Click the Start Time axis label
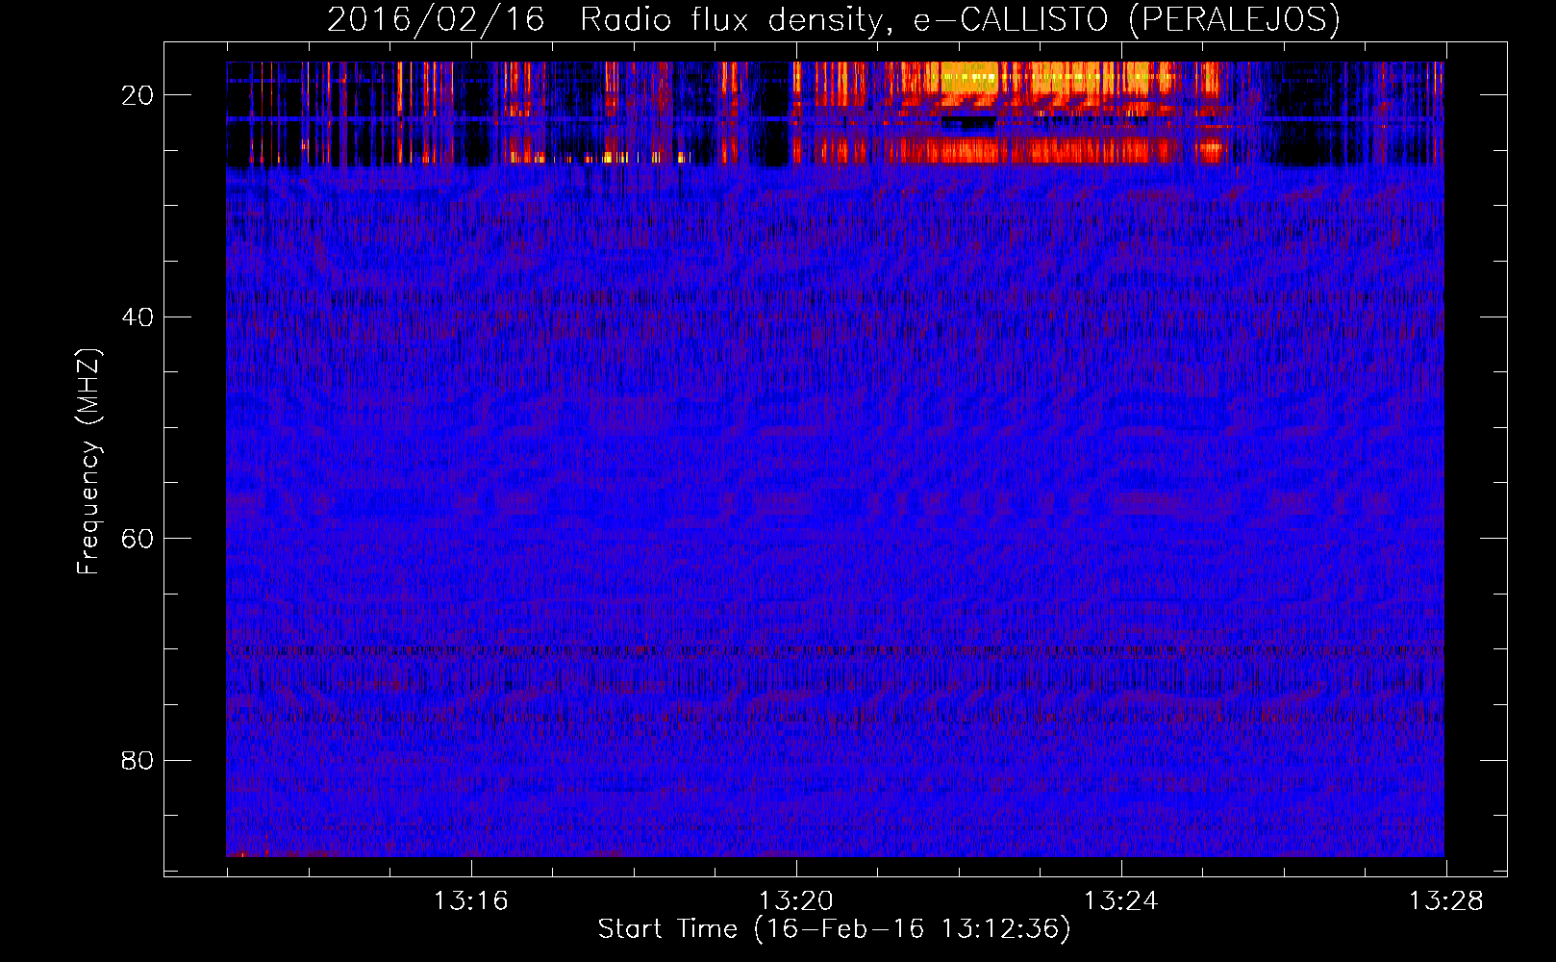 834,929
